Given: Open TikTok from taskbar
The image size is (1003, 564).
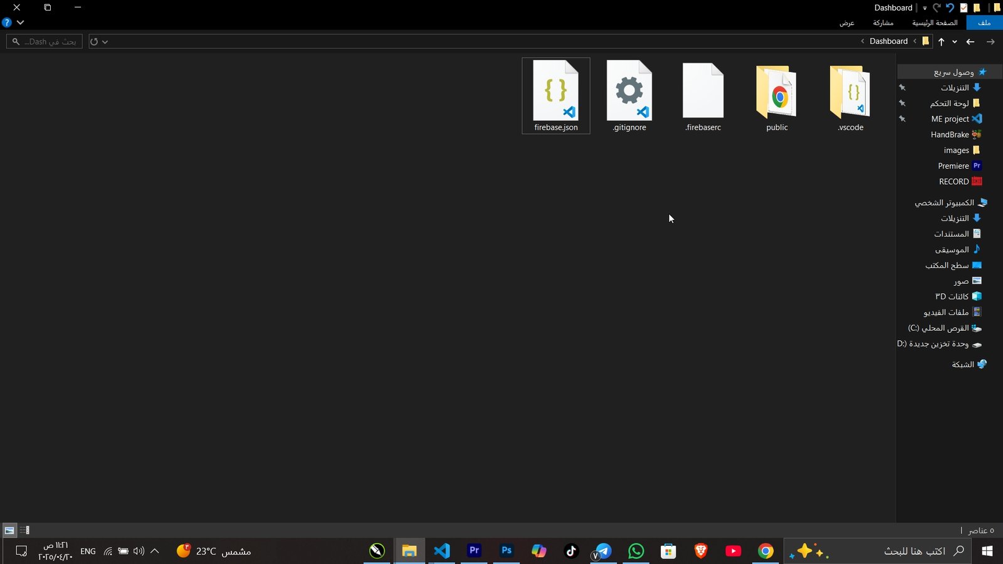Looking at the screenshot, I should click(571, 551).
